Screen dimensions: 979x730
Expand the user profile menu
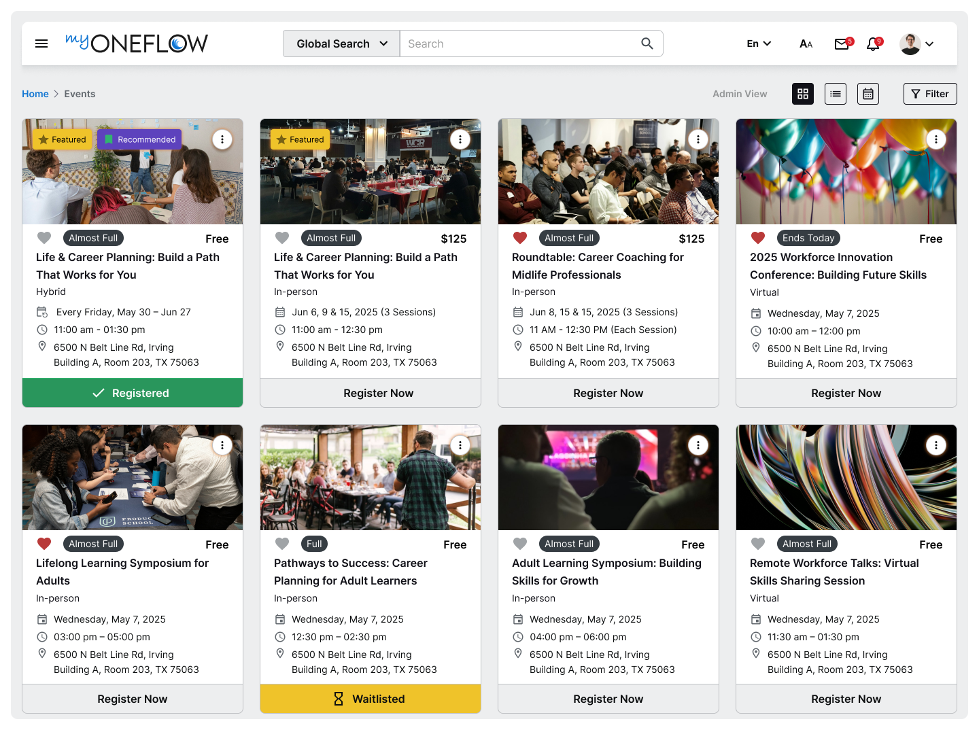(x=916, y=44)
